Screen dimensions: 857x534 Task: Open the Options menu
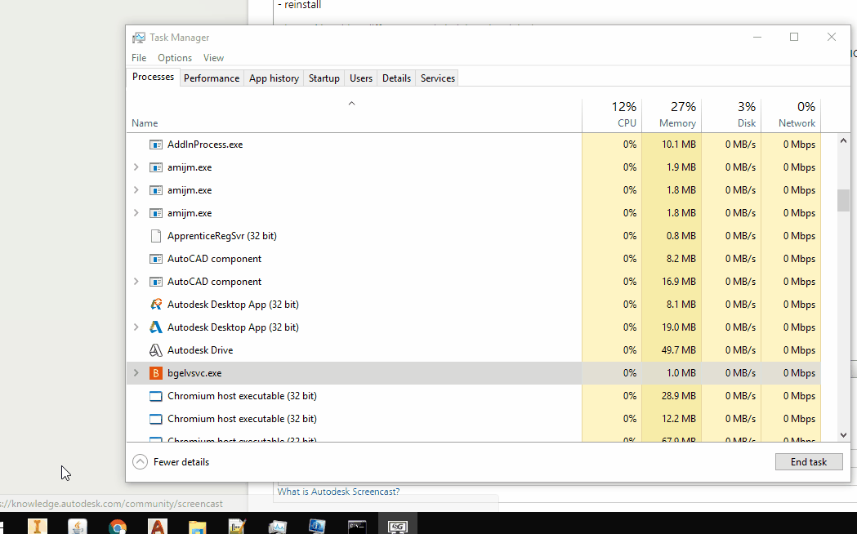pos(174,57)
